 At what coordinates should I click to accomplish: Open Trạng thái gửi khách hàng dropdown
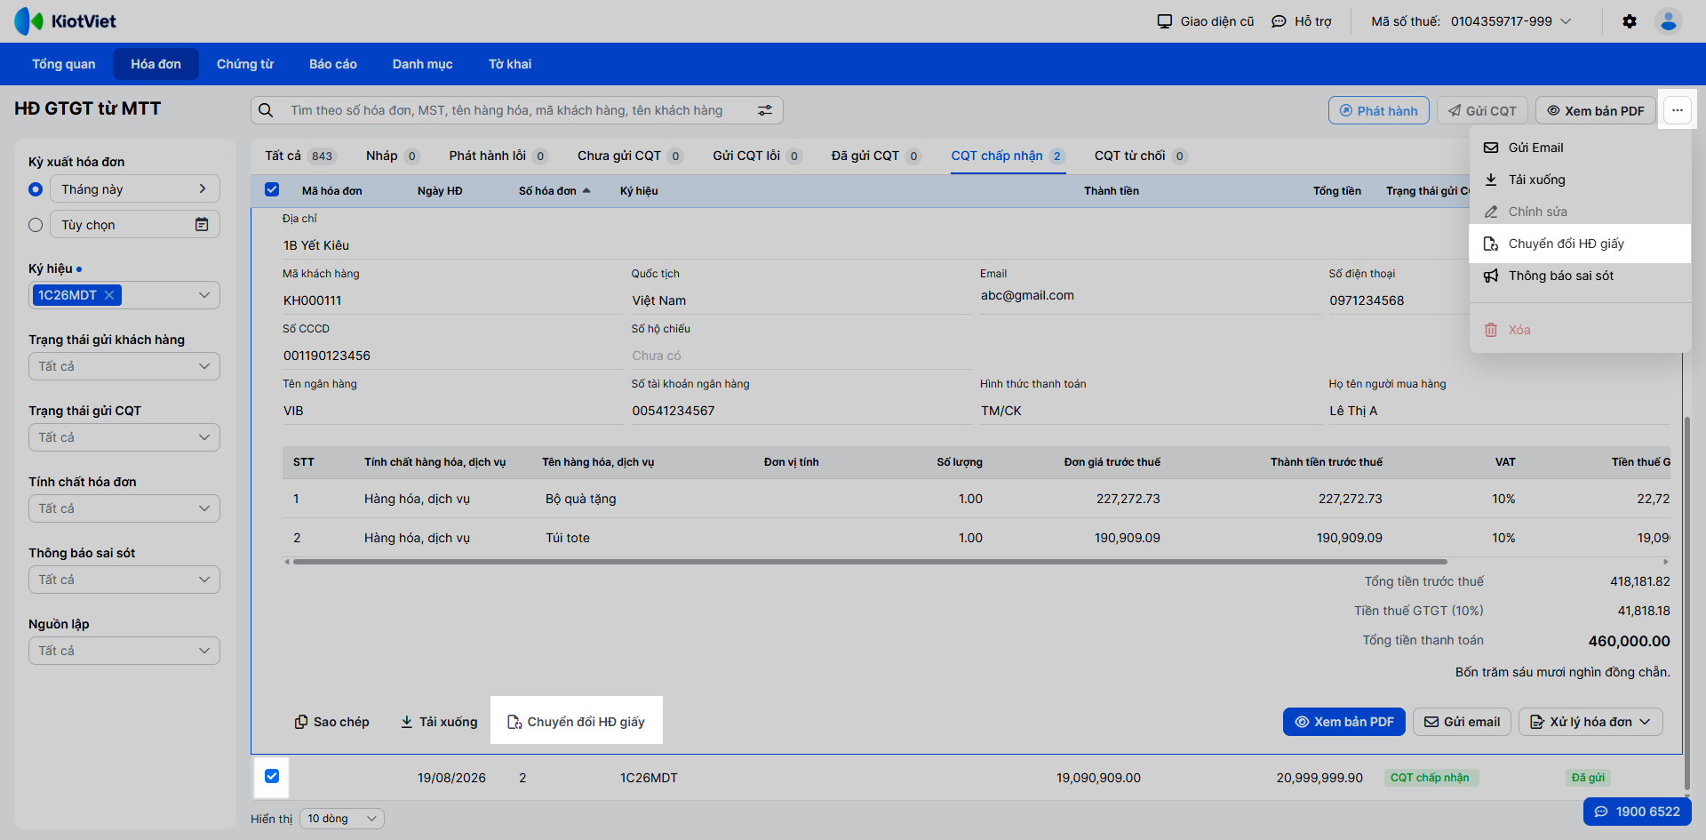pyautogui.click(x=124, y=366)
